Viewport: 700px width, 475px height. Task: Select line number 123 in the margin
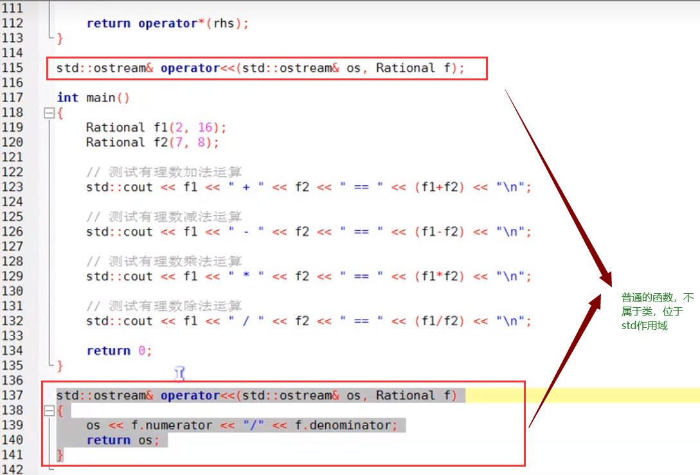tap(13, 187)
